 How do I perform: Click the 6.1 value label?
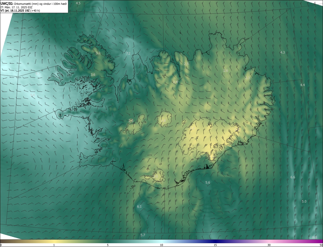point(139,206)
